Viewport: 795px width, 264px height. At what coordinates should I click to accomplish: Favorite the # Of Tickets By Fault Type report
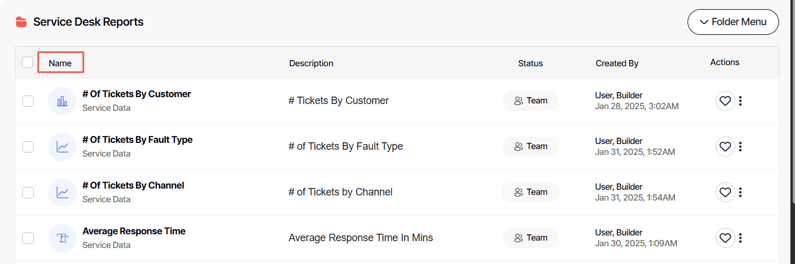[725, 147]
